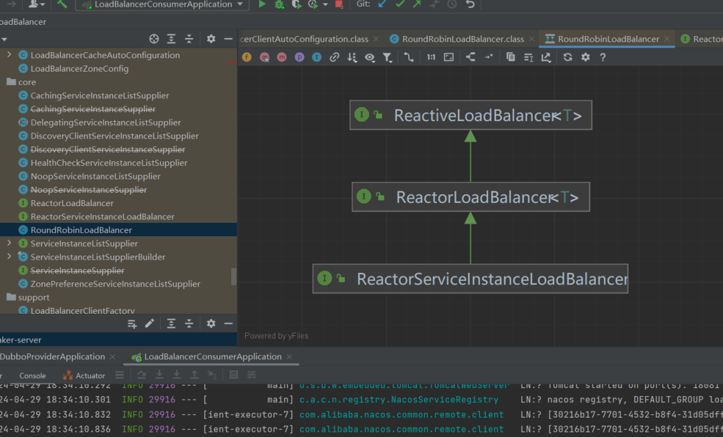Toggle Fields visibility in diagram toolbar
723x437 pixels.
[246, 58]
